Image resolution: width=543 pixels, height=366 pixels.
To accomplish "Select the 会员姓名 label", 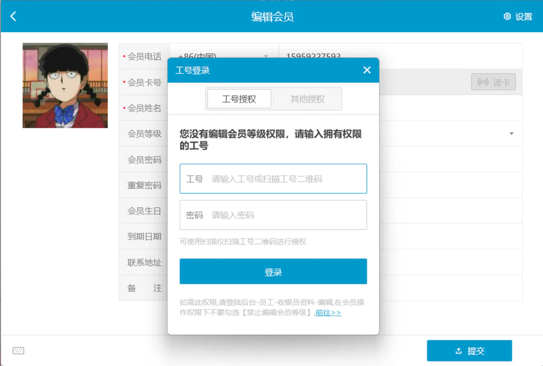I will pyautogui.click(x=144, y=108).
